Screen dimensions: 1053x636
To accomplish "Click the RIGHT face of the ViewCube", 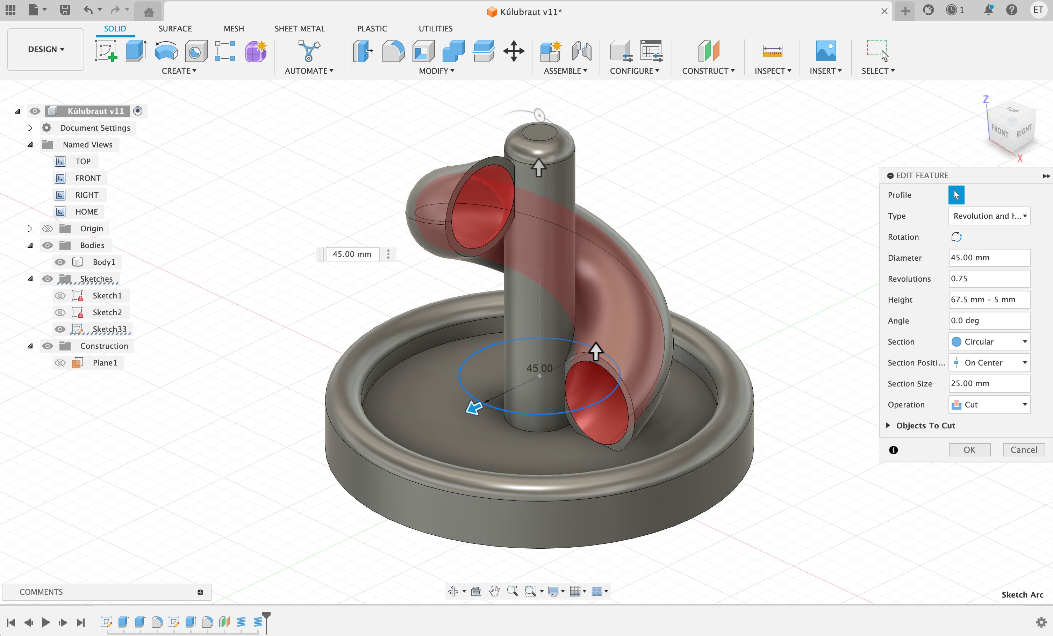I will 1024,131.
